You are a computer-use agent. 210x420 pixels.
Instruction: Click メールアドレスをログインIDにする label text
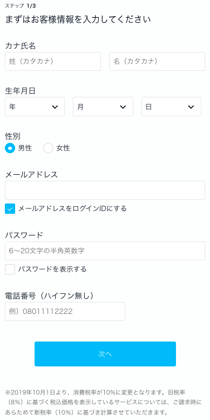(x=72, y=209)
